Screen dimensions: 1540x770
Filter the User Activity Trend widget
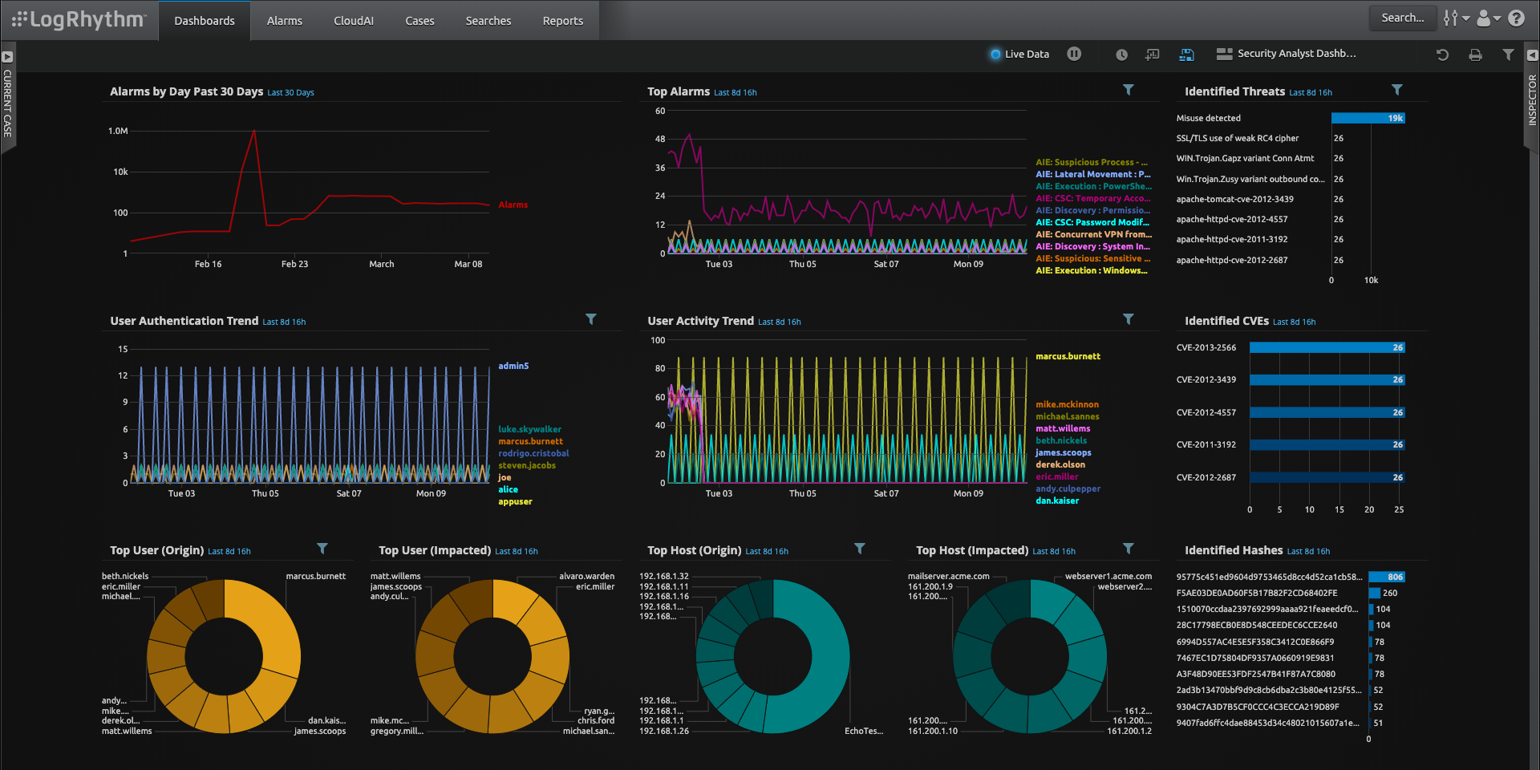(x=1129, y=318)
